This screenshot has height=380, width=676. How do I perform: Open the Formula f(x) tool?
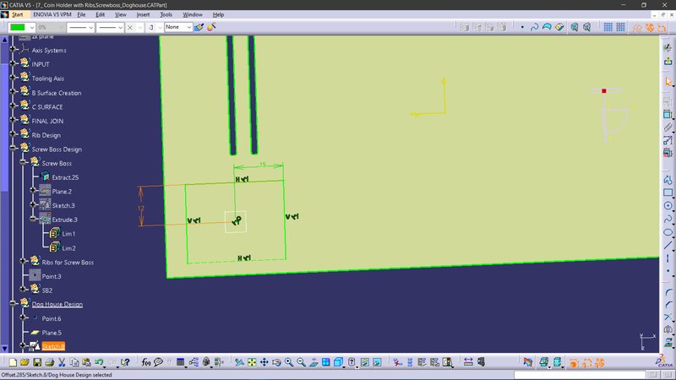click(x=145, y=362)
